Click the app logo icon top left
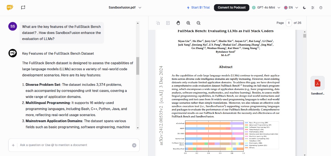The height and width of the screenshot is (156, 331). click(x=10, y=8)
